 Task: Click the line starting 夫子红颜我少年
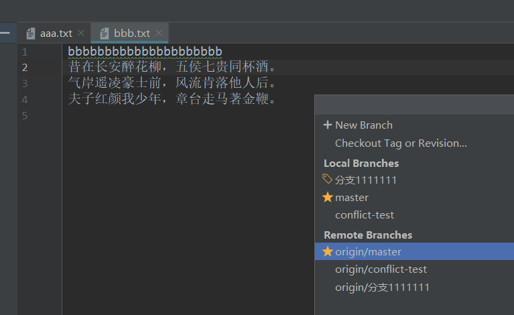tap(172, 99)
